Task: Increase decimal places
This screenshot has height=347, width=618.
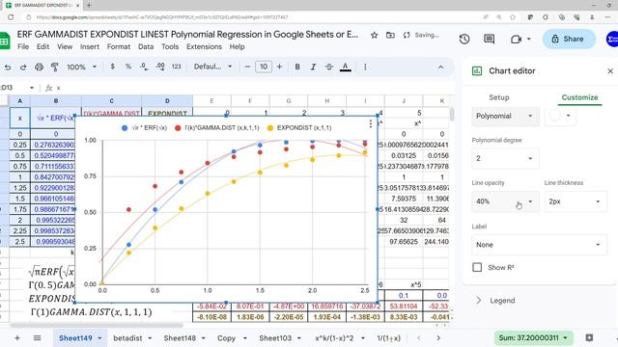Action: pyautogui.click(x=160, y=67)
